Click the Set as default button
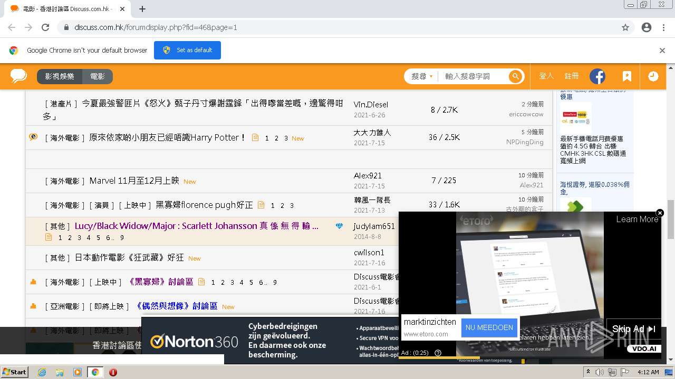Image resolution: width=675 pixels, height=379 pixels. [x=187, y=50]
